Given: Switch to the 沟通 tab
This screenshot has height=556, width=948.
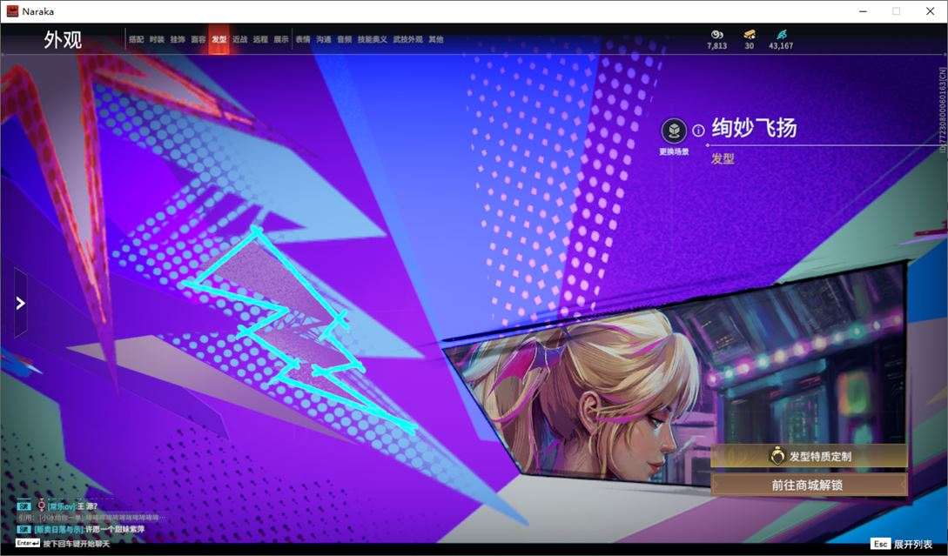Looking at the screenshot, I should pos(324,39).
